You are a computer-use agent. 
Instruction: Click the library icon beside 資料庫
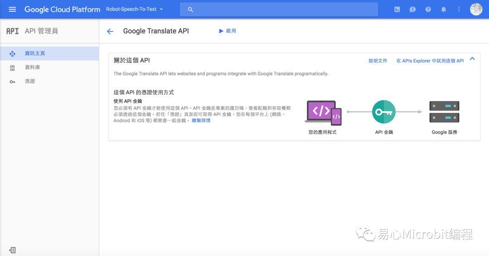coord(13,68)
